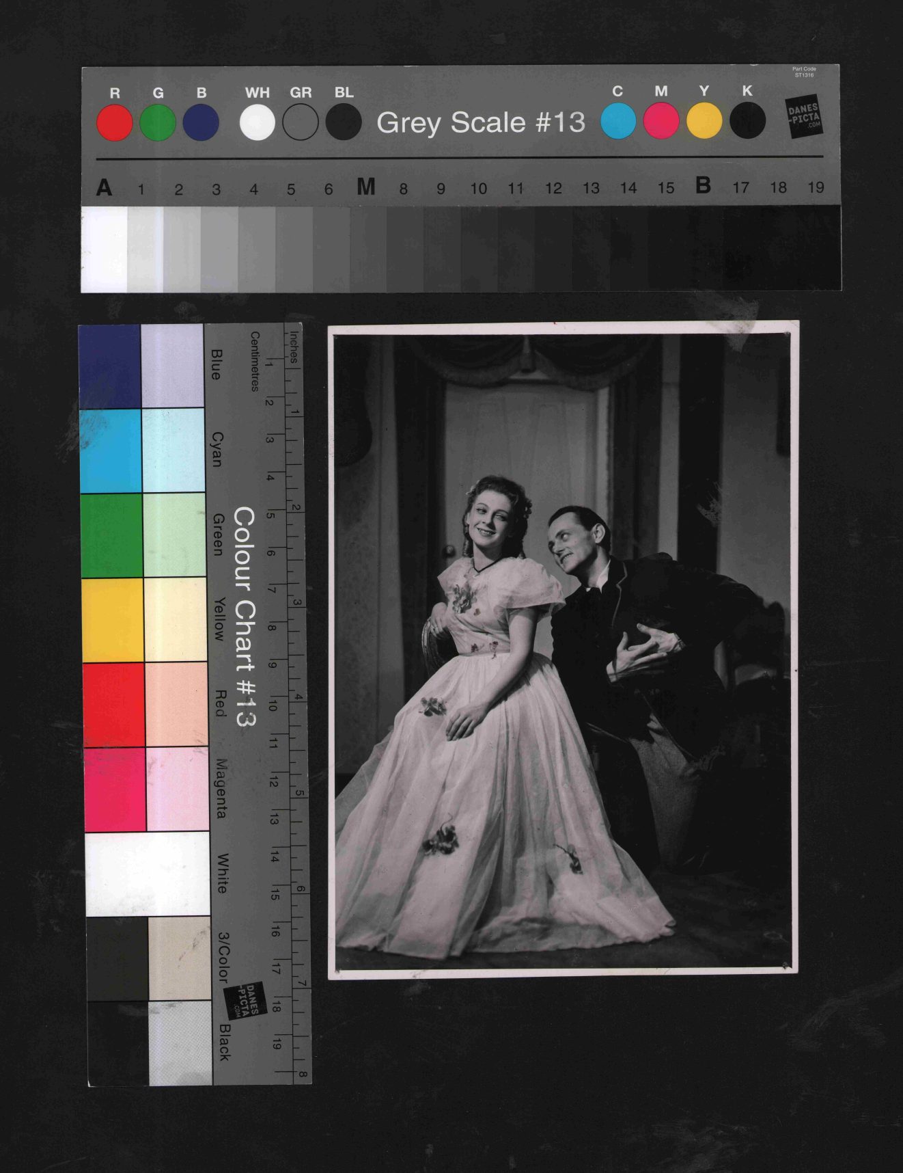903x1173 pixels.
Task: Click the magenta circle labeled M
Action: pyautogui.click(x=661, y=121)
